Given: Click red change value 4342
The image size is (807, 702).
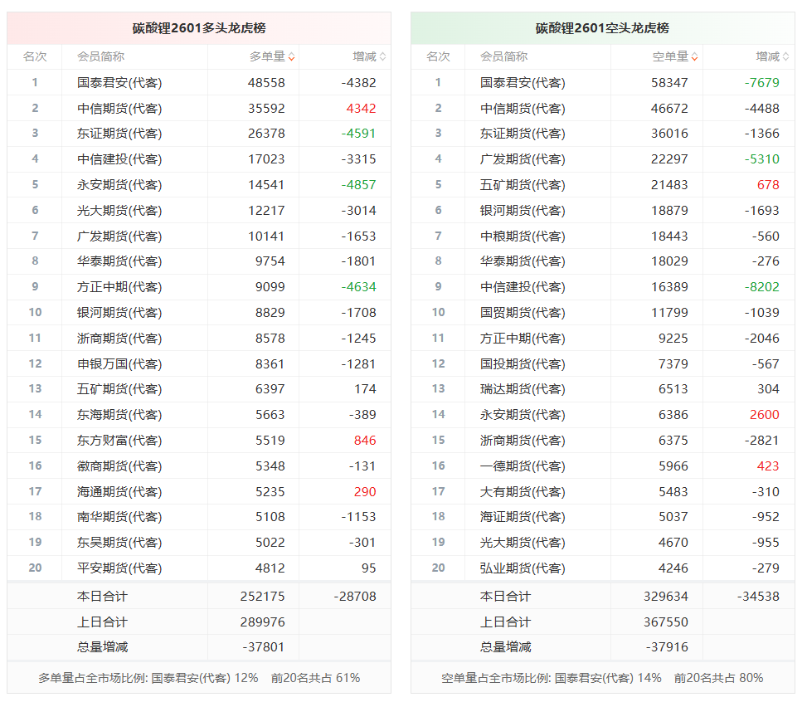Looking at the screenshot, I should coord(361,108).
